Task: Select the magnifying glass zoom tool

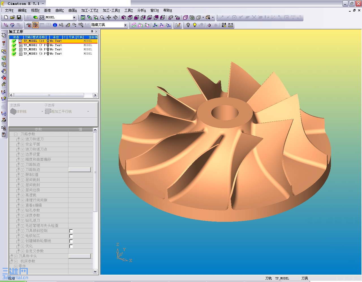Action: click(102, 18)
